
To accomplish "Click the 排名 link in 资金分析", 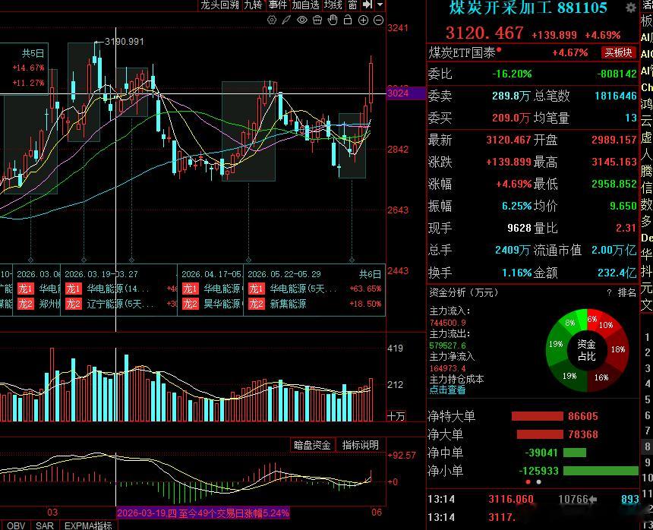I will pos(626,292).
